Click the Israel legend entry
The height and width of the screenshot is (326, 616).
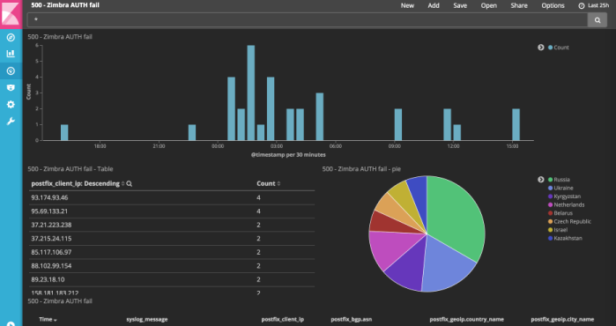(558, 230)
